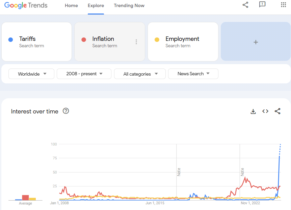This screenshot has height=210, width=291.
Task: Switch to the Home tab
Action: [x=71, y=5]
